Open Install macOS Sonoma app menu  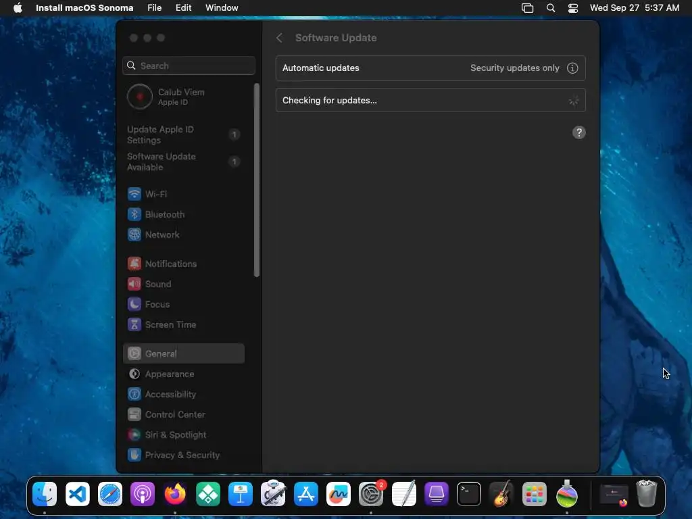84,8
